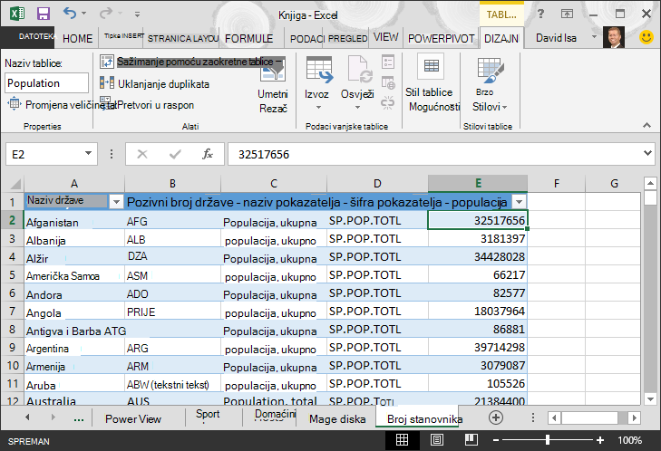Click the Excel application icon
This screenshot has width=661, height=451.
(x=17, y=14)
